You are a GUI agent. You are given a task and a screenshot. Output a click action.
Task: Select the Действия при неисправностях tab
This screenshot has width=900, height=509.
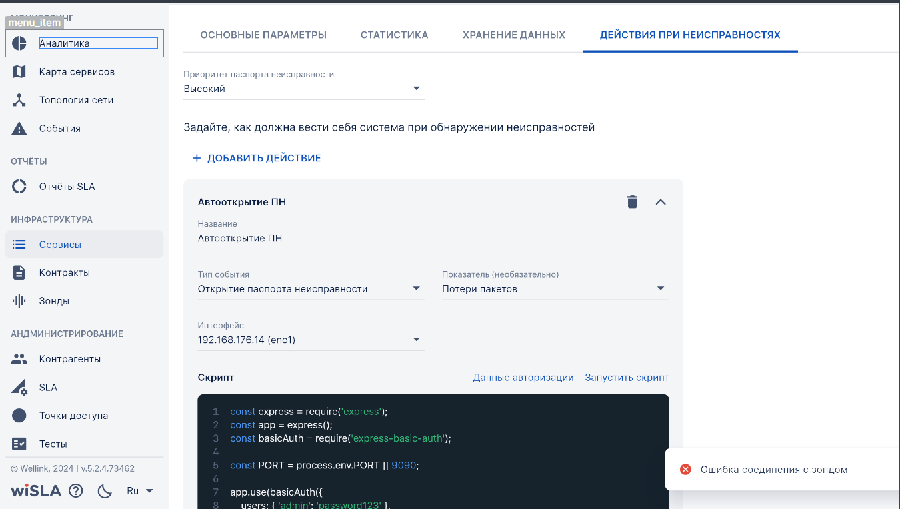point(690,35)
